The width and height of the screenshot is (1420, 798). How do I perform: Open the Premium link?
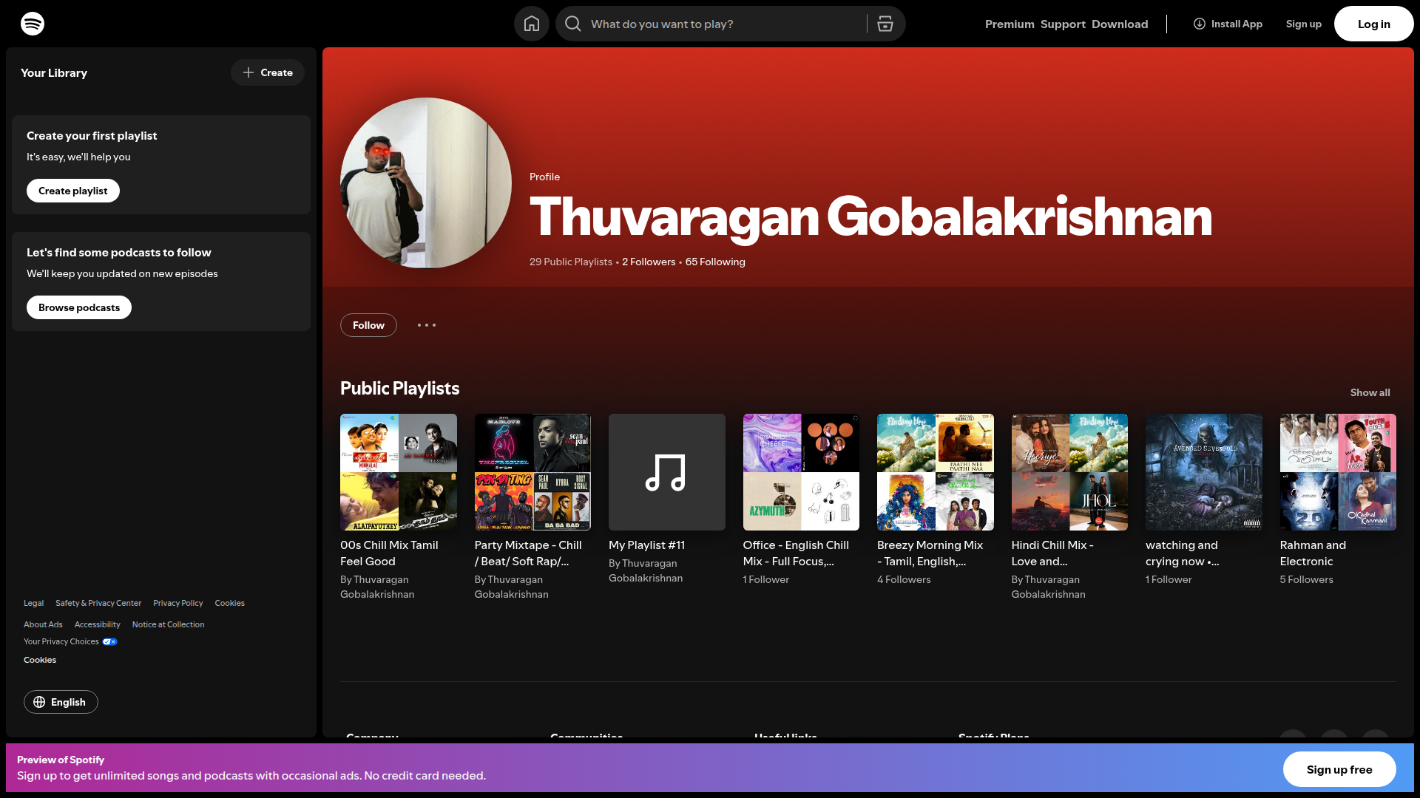1010,24
